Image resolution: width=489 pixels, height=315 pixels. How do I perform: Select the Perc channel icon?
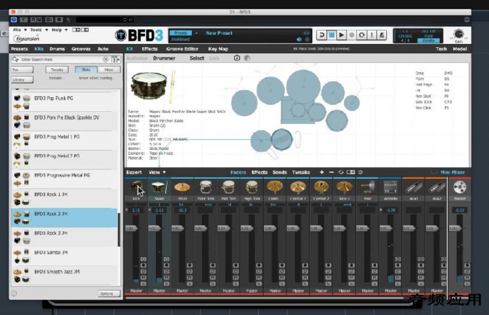367,187
